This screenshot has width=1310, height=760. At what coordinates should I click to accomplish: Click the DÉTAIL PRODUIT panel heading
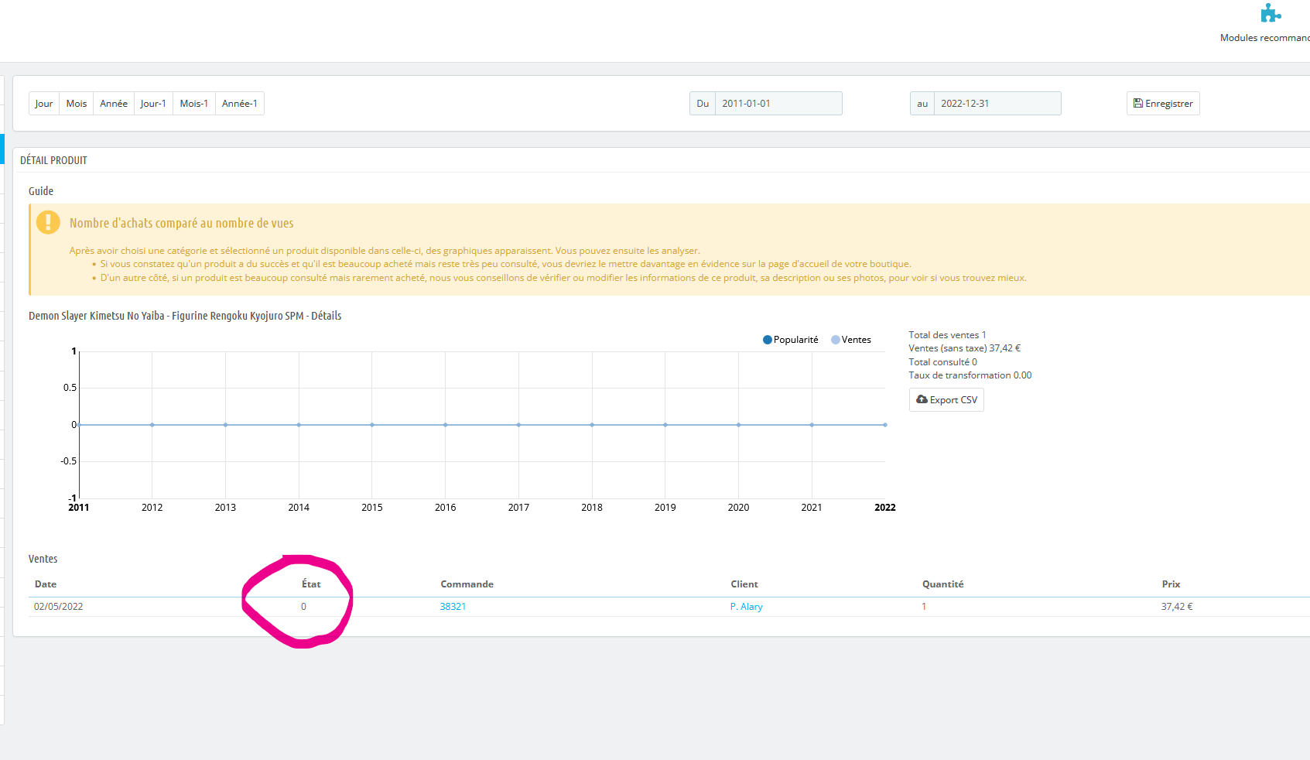click(53, 160)
